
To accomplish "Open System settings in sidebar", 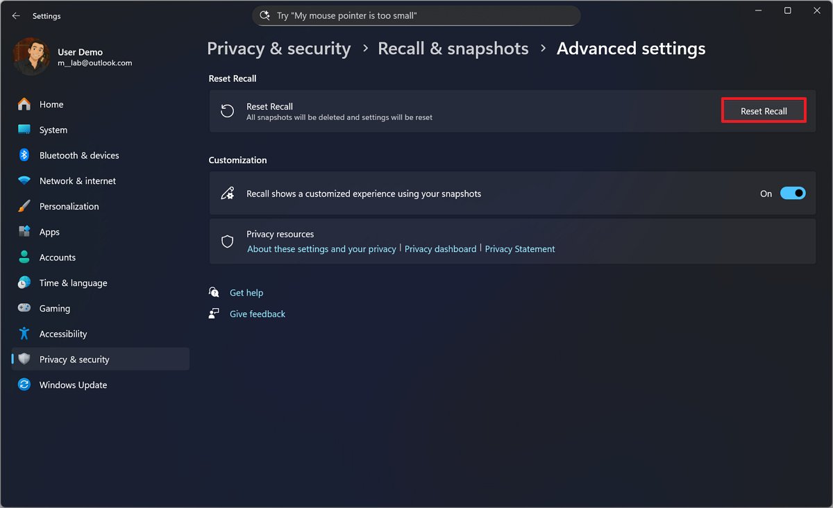I will coord(53,130).
